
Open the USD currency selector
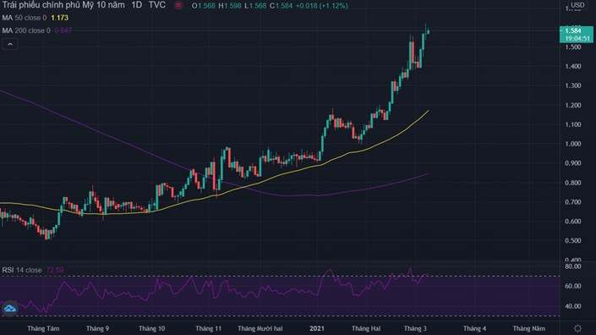577,5
